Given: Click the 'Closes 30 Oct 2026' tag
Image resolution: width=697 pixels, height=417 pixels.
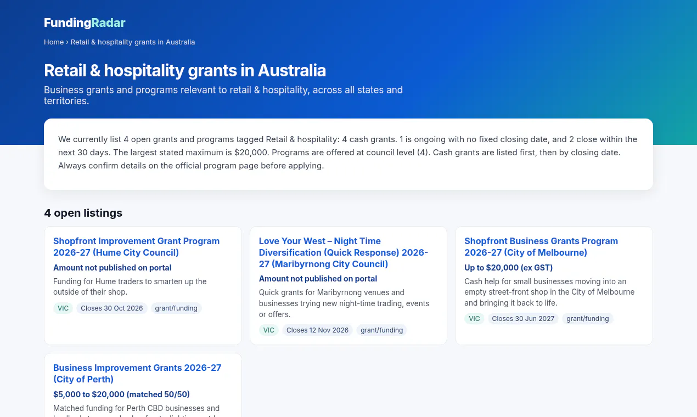Looking at the screenshot, I should tap(112, 308).
